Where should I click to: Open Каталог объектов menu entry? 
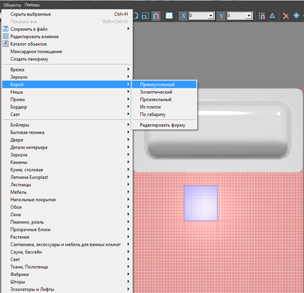(67, 44)
